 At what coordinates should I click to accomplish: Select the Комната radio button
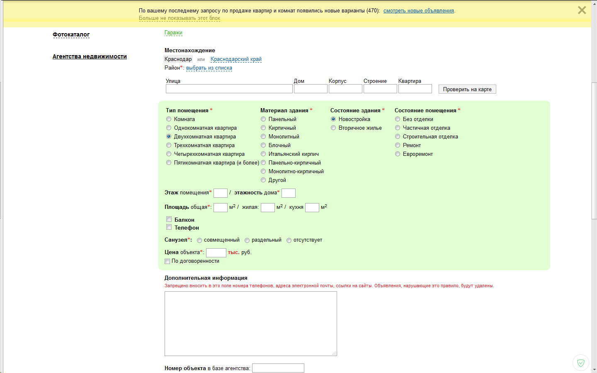pyautogui.click(x=169, y=119)
